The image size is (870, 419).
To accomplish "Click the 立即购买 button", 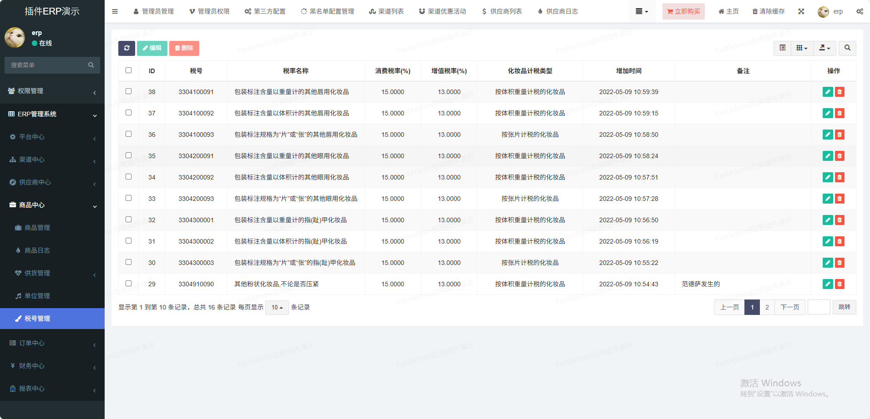I will (x=683, y=11).
